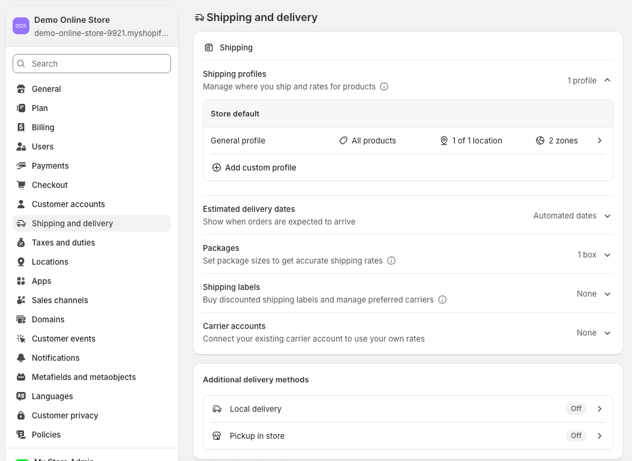Click the '1 box' value text
Image resolution: width=632 pixels, height=461 pixels.
[x=587, y=255]
